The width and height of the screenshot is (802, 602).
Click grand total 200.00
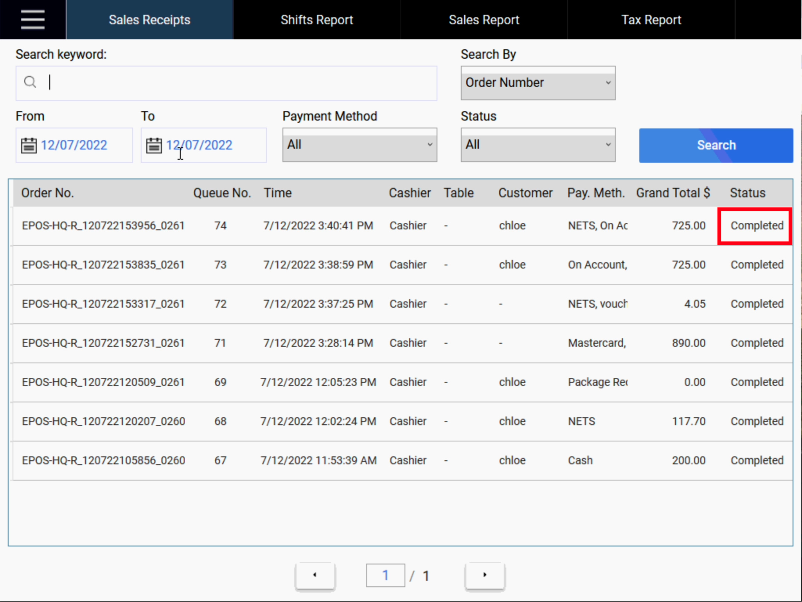click(689, 461)
